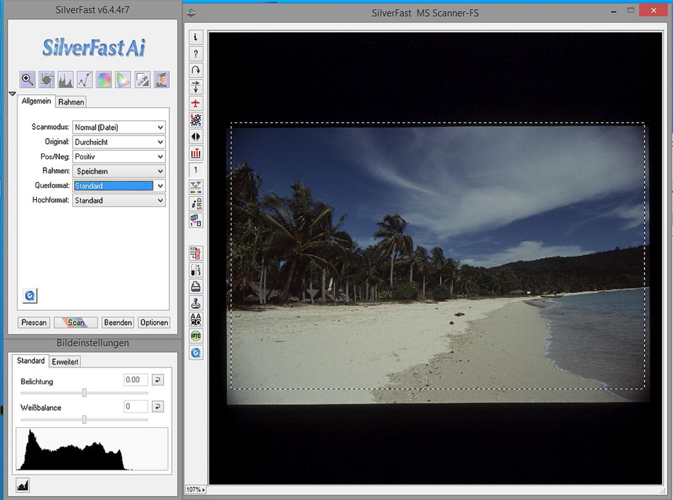Switch to the Rahmen tab
673x500 pixels.
tap(71, 102)
